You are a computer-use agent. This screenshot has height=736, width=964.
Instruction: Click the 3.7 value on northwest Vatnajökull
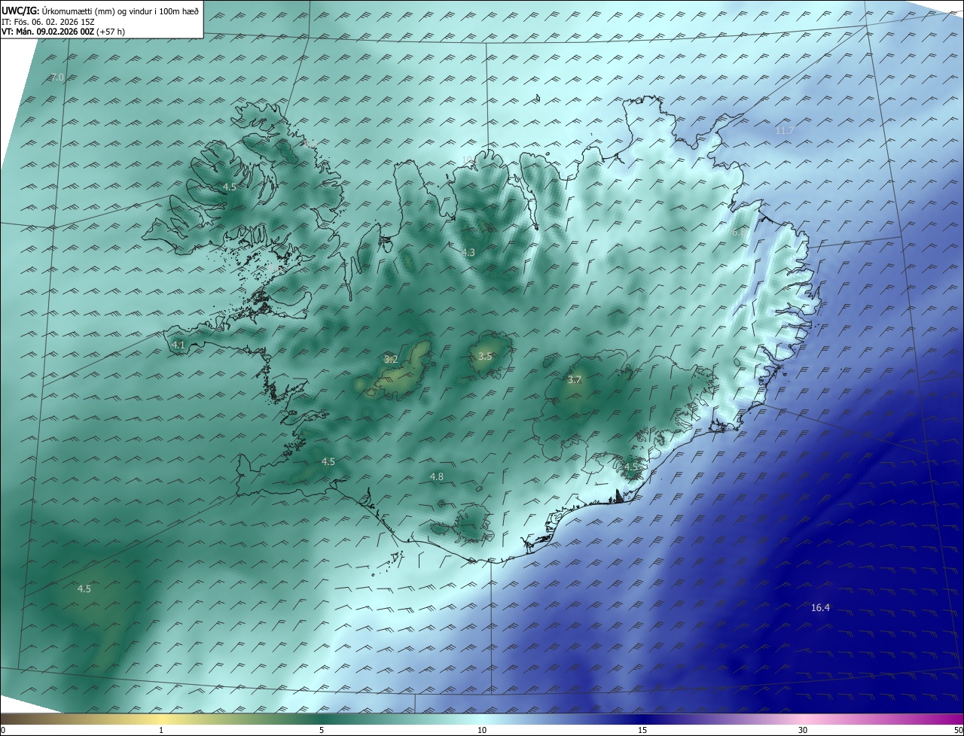(575, 380)
